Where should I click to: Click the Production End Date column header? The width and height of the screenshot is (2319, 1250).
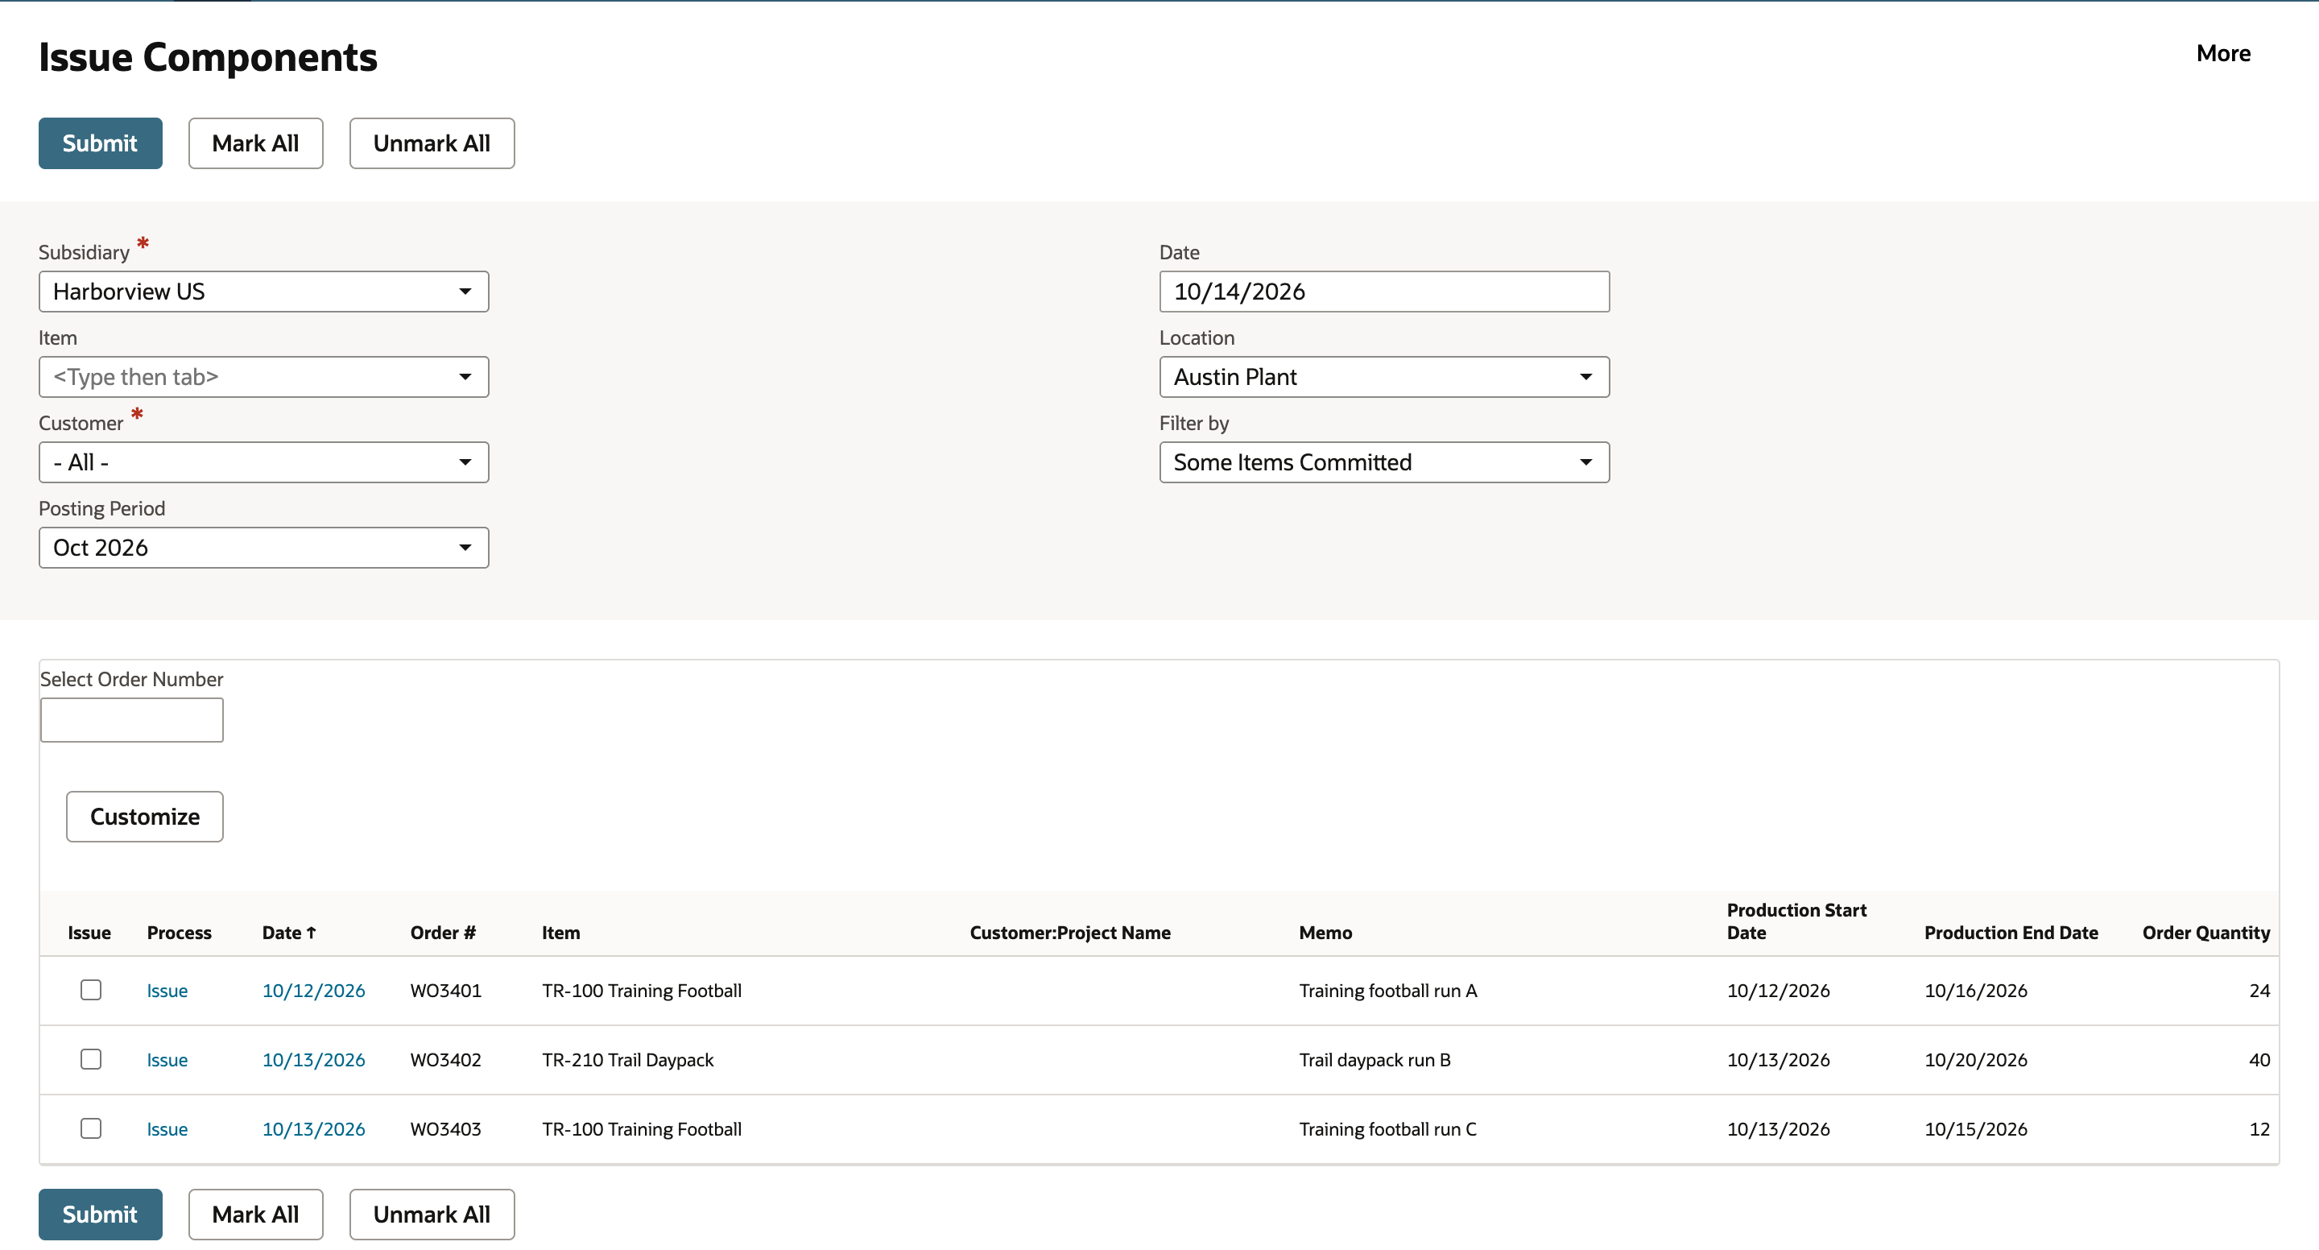point(2011,933)
